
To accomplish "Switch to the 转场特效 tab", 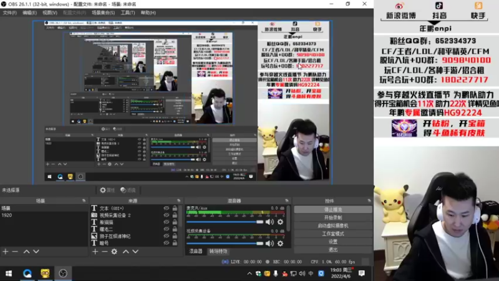I will [x=218, y=252].
